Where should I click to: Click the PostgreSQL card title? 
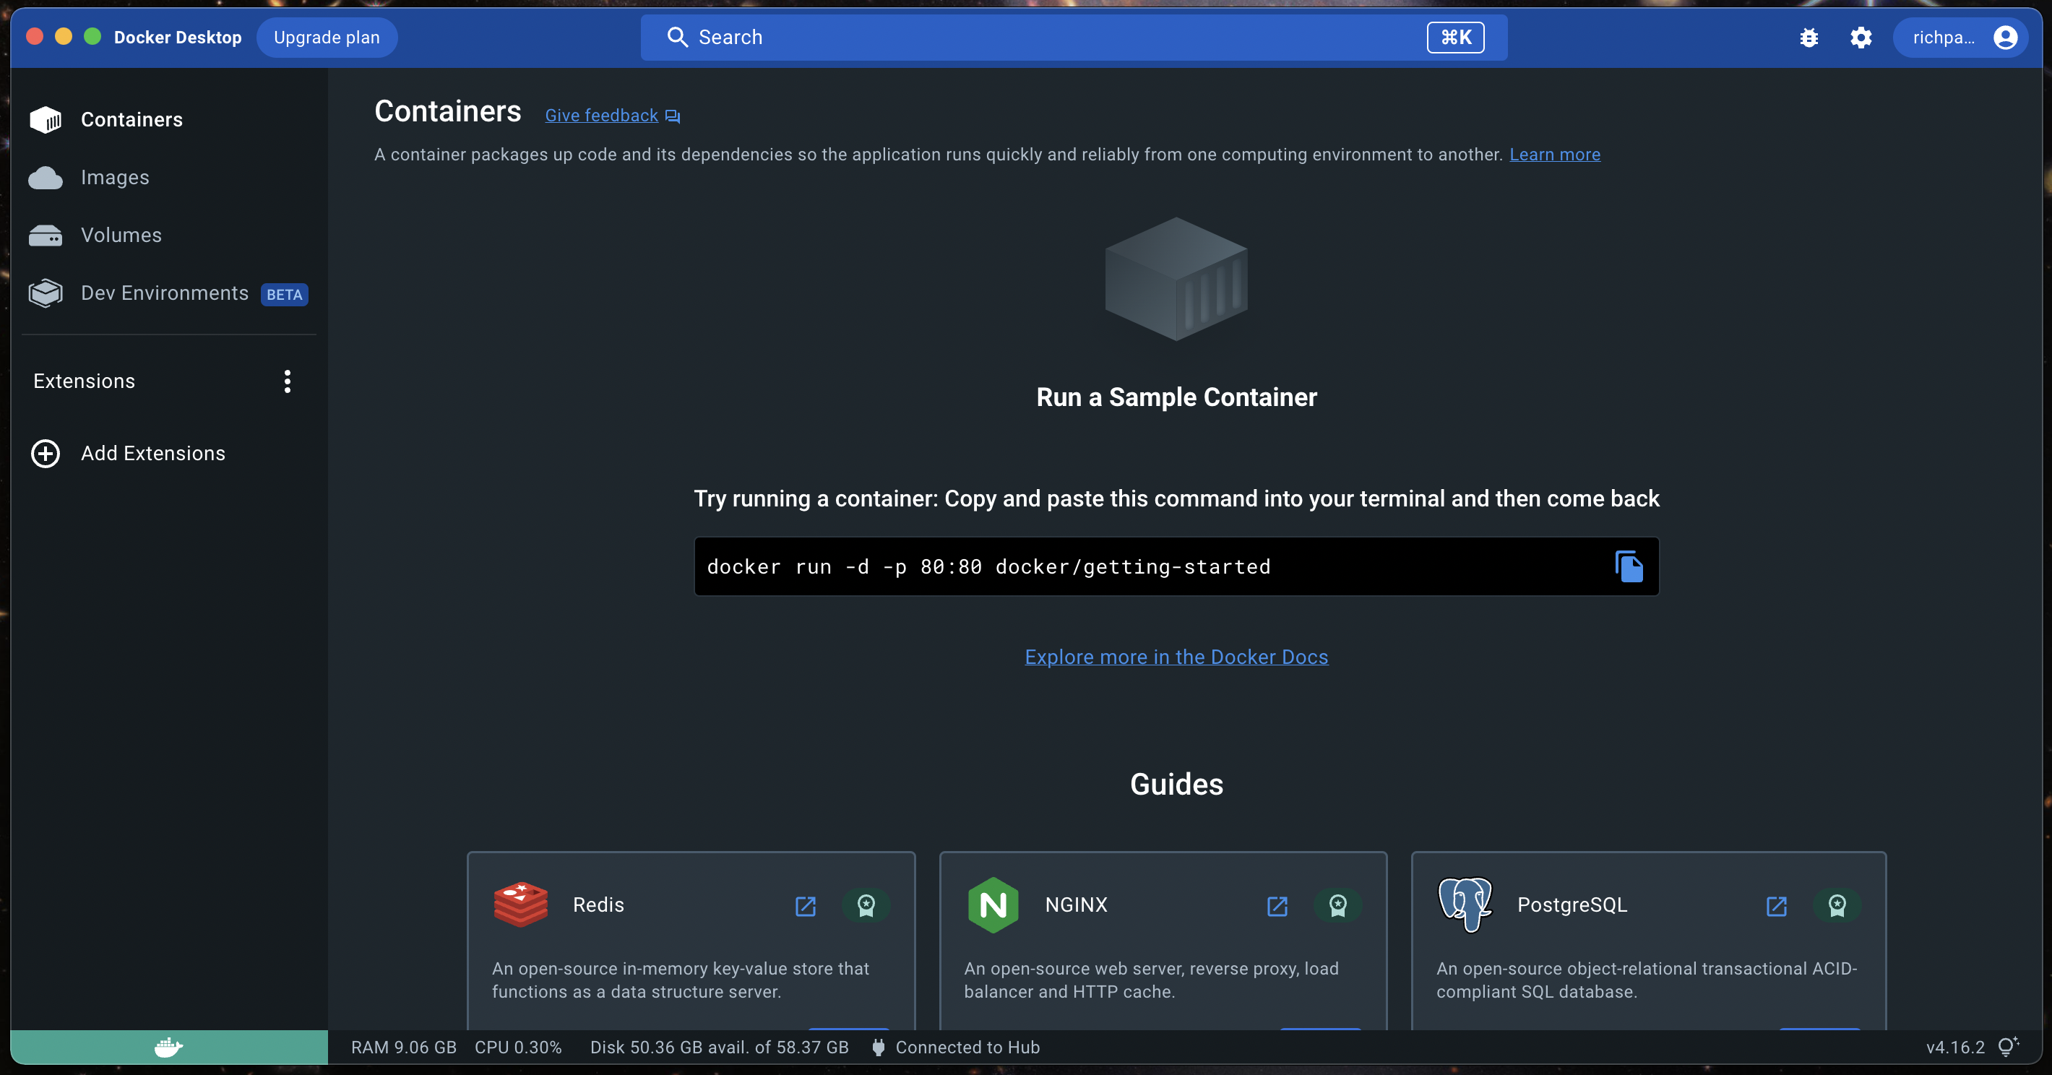(x=1572, y=905)
